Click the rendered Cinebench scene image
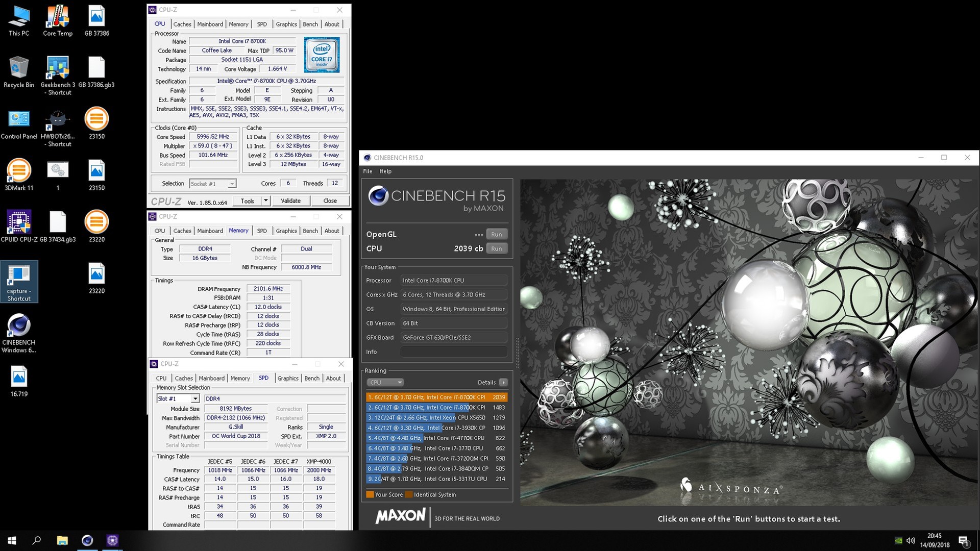Image resolution: width=980 pixels, height=551 pixels. point(749,342)
